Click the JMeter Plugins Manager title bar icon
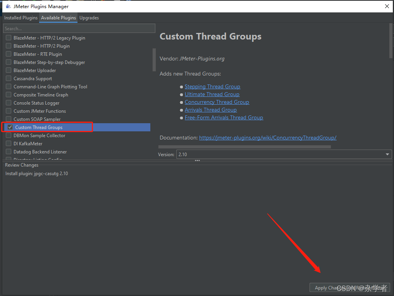The height and width of the screenshot is (296, 394). click(9, 6)
